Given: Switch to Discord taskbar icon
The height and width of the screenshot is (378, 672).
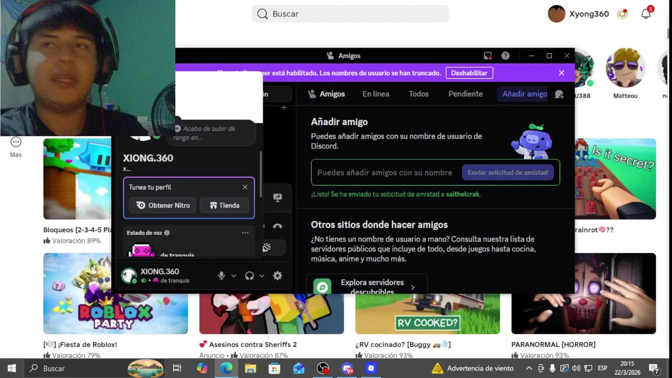Looking at the screenshot, I should click(347, 369).
